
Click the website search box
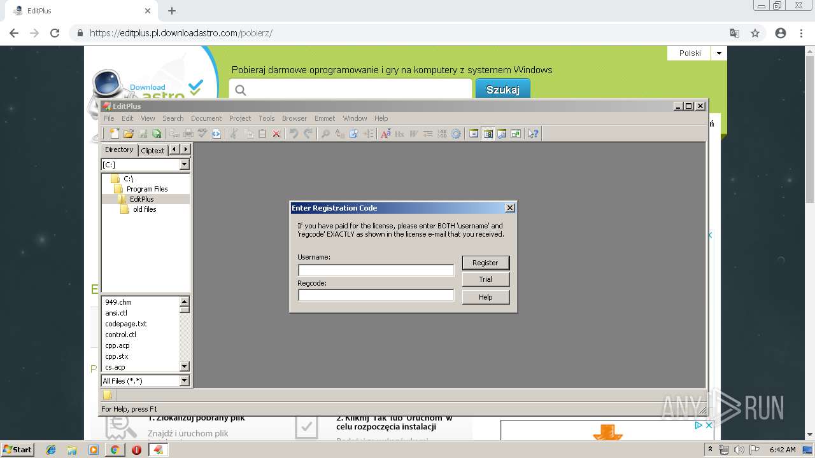(351, 90)
